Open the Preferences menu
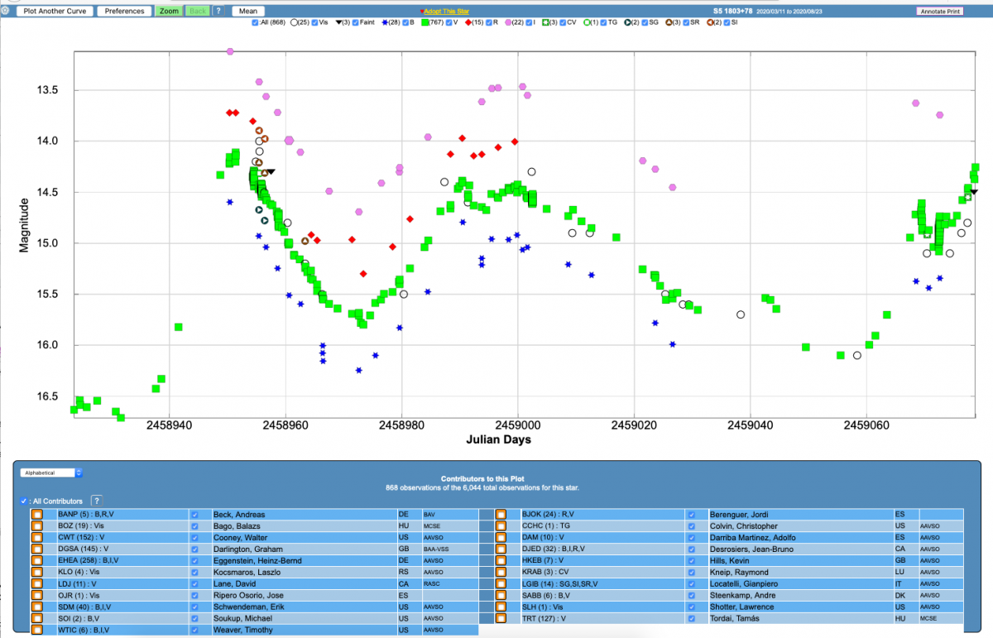Image resolution: width=993 pixels, height=638 pixels. point(125,12)
